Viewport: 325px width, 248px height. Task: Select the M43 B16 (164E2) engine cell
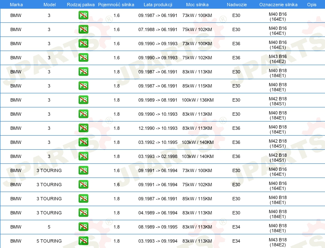point(278,59)
